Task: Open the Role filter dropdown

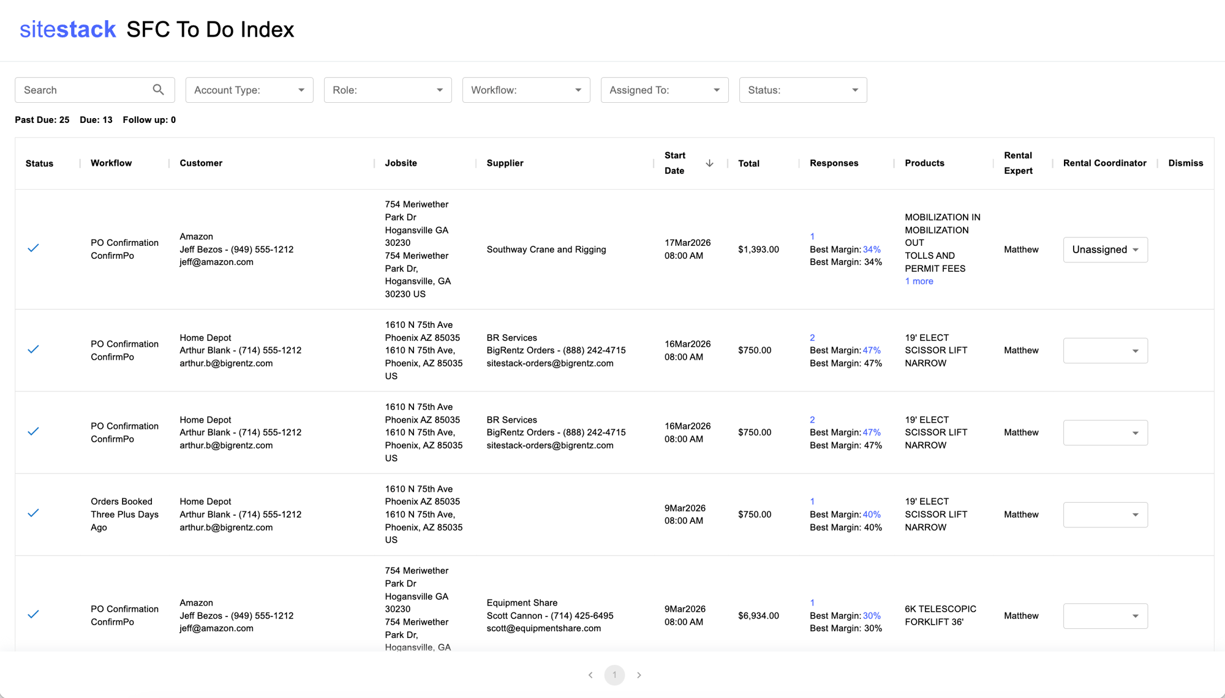Action: 387,90
